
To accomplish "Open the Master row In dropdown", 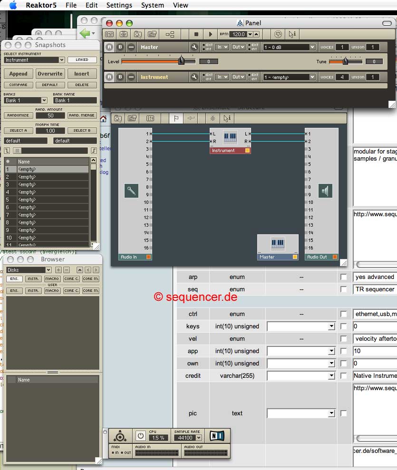I will pyautogui.click(x=222, y=47).
